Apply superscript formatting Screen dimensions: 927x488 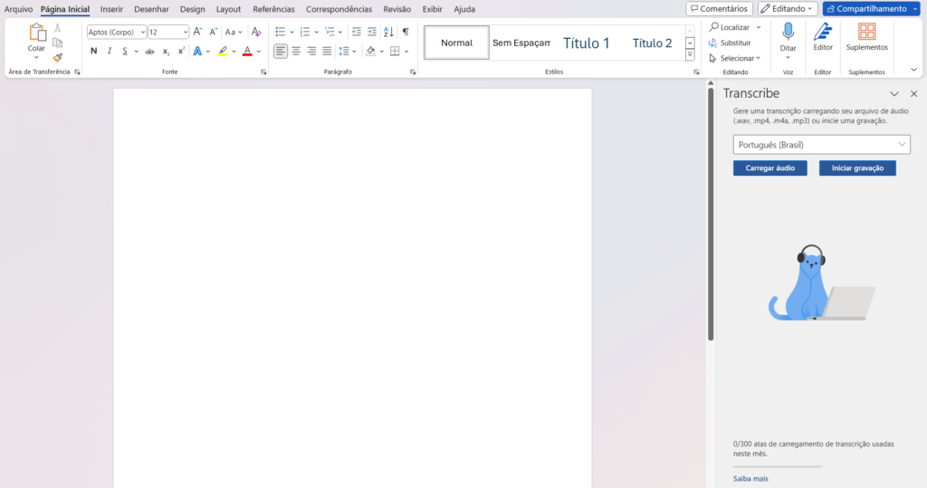tap(181, 52)
